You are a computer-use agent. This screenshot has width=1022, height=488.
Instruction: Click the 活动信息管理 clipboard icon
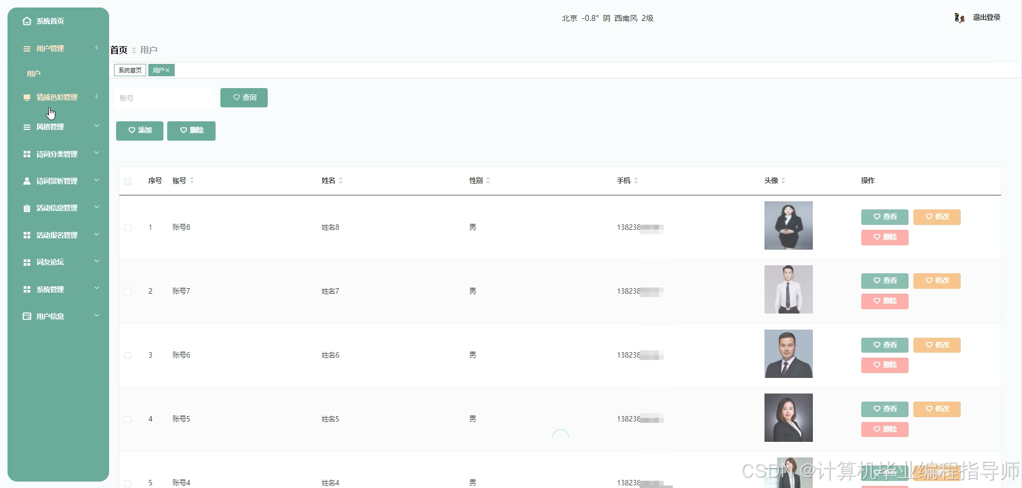pyautogui.click(x=27, y=208)
